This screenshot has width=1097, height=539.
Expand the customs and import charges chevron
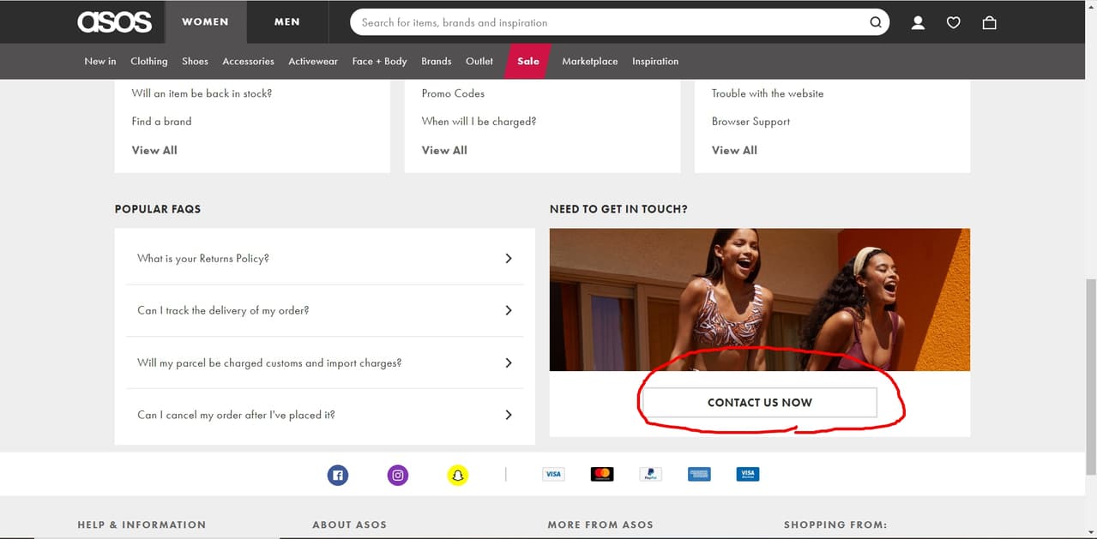(x=509, y=362)
